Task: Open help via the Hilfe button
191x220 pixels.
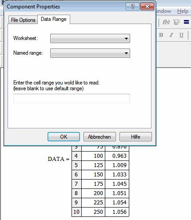Action: [x=135, y=136]
